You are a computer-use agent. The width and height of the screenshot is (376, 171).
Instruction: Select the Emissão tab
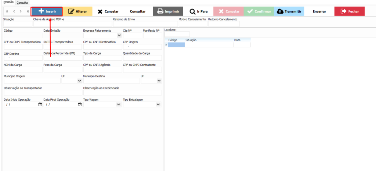(8, 3)
